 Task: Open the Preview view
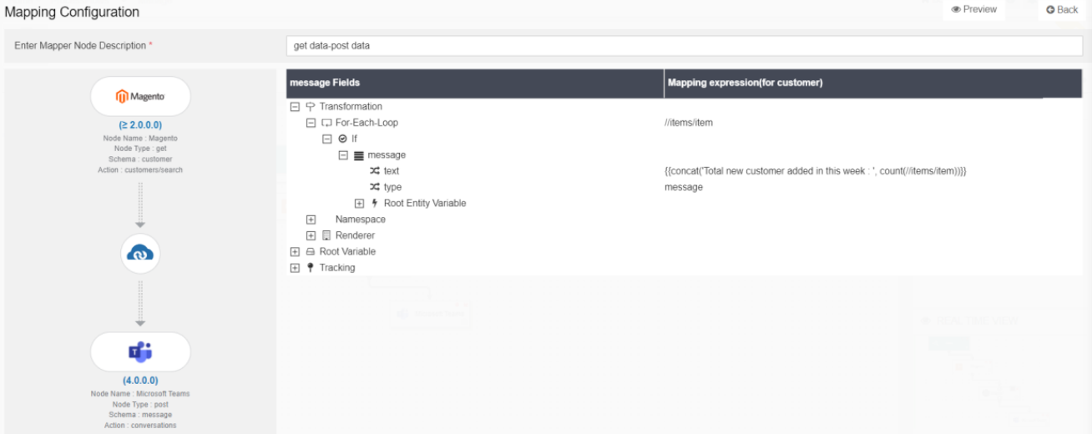point(973,10)
